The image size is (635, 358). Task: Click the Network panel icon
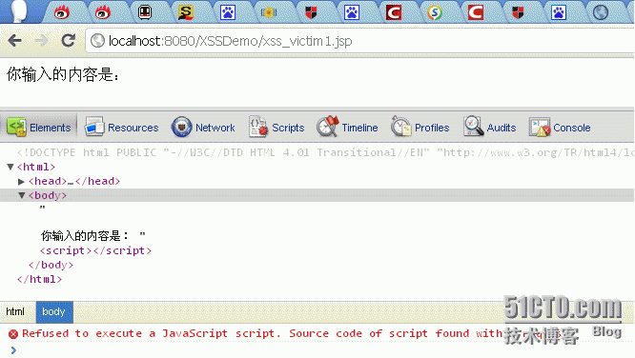pyautogui.click(x=181, y=128)
